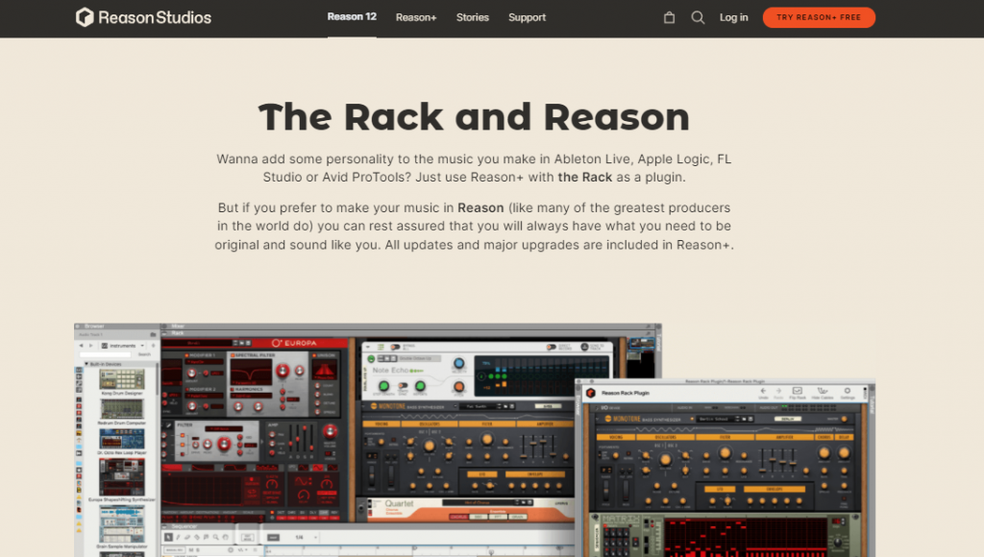Toggle Europa Harmonics on/off
The width and height of the screenshot is (984, 557).
pyautogui.click(x=233, y=389)
